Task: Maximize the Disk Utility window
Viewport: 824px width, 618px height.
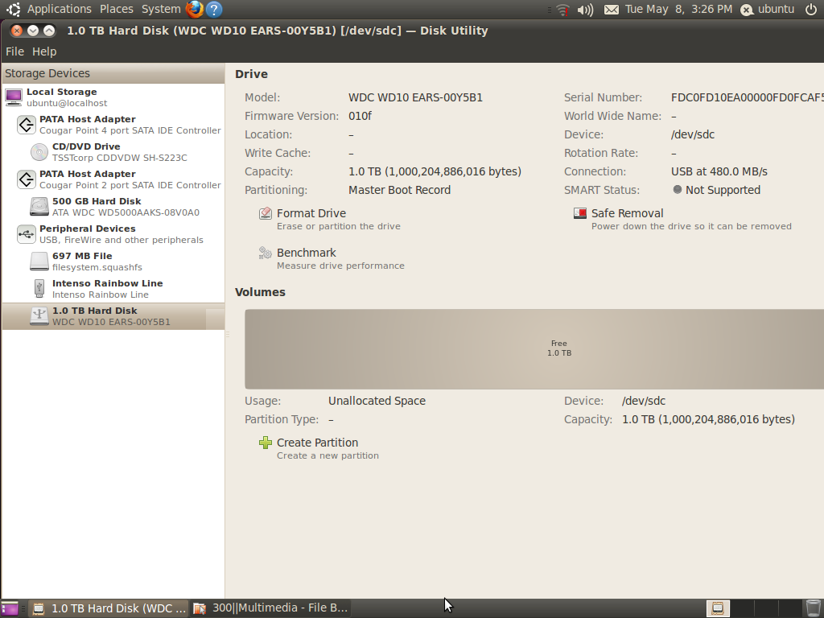Action: (x=49, y=31)
